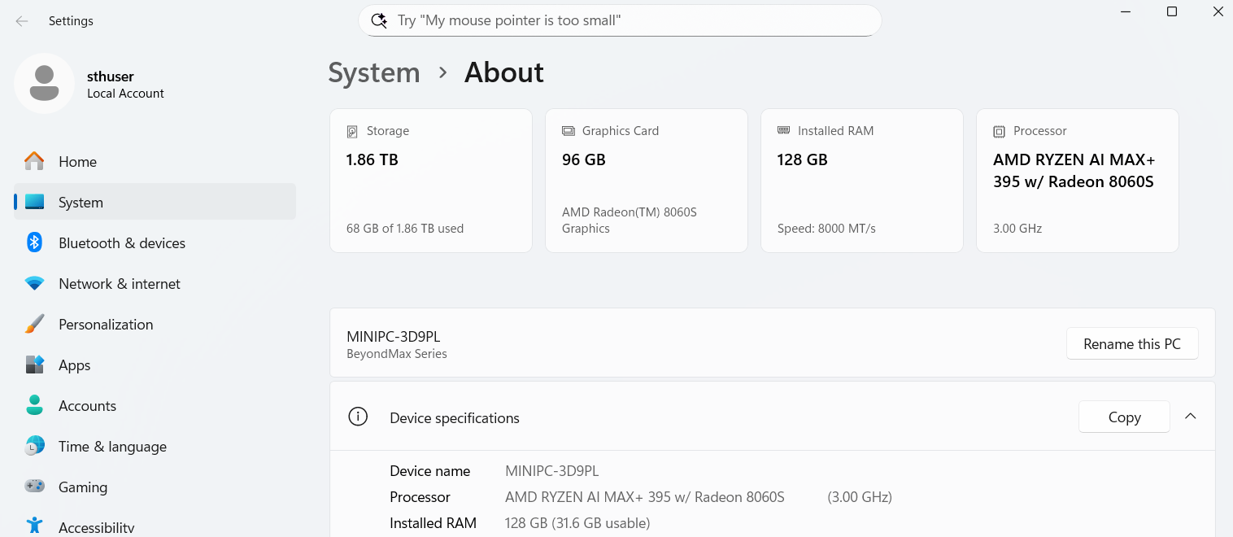Click the Personalization paintbrush icon
Image resolution: width=1233 pixels, height=537 pixels.
pyautogui.click(x=34, y=324)
